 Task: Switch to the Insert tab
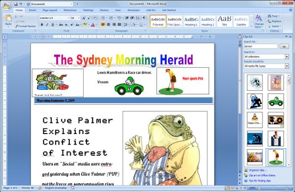(32, 10)
